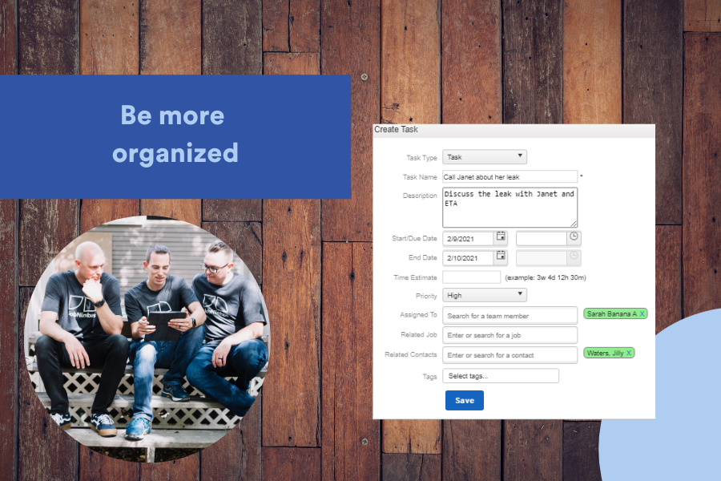Remove Sarah Banana A from assignees

click(642, 313)
